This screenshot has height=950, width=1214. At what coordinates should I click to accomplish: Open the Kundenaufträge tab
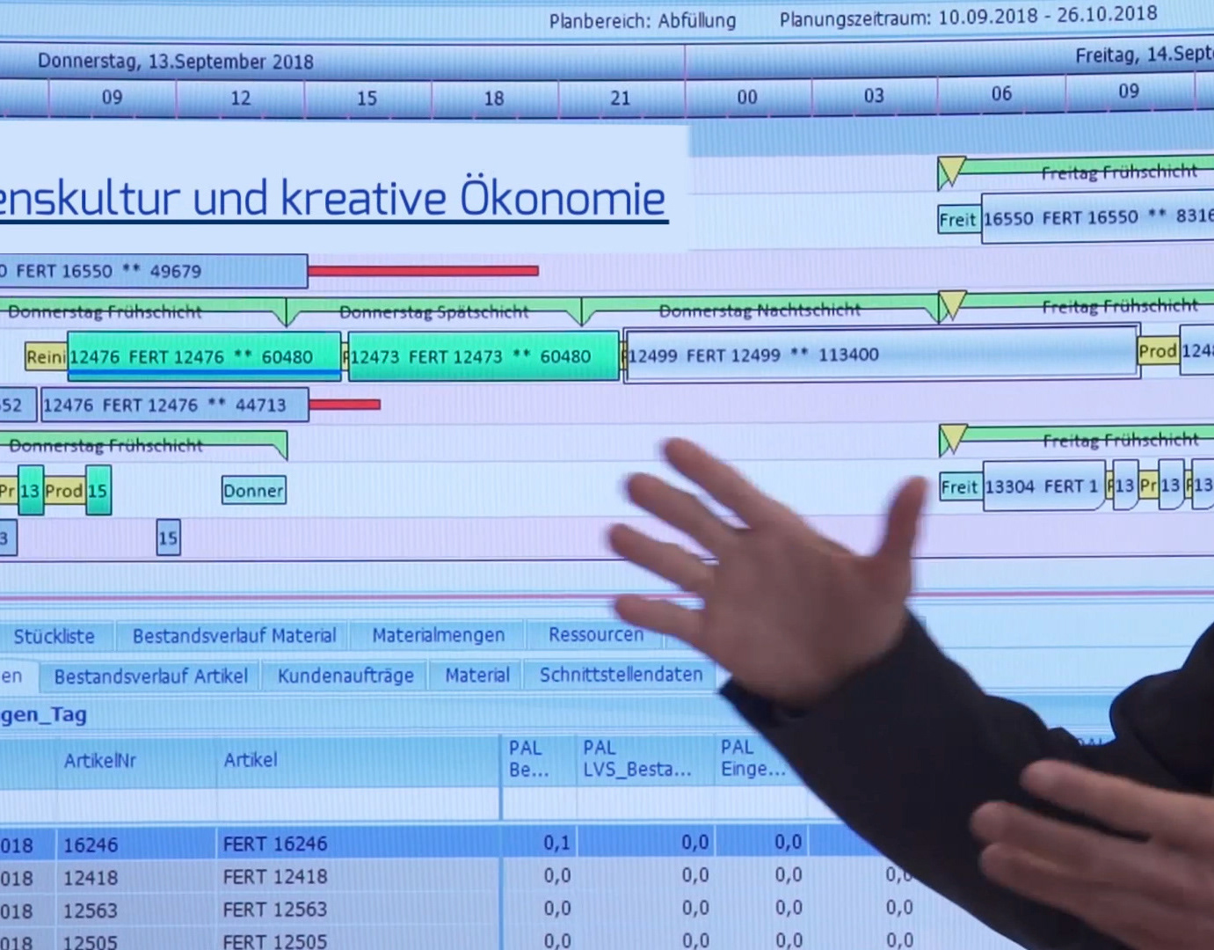pyautogui.click(x=345, y=676)
